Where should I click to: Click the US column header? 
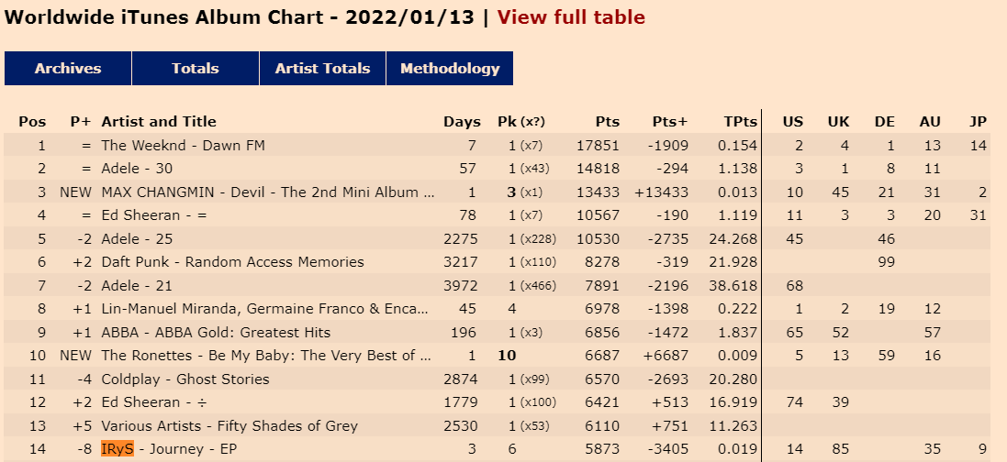pyautogui.click(x=792, y=122)
